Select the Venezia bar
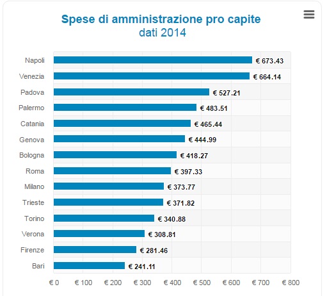The image size is (327, 296). pyautogui.click(x=152, y=76)
